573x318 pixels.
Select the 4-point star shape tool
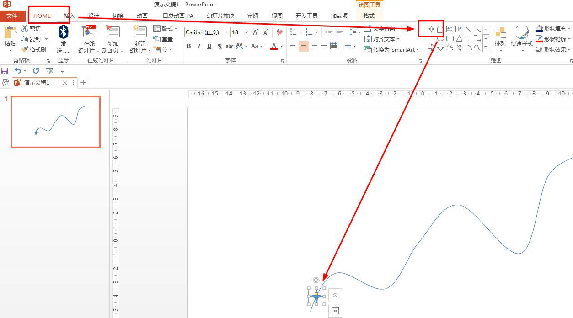click(x=431, y=29)
